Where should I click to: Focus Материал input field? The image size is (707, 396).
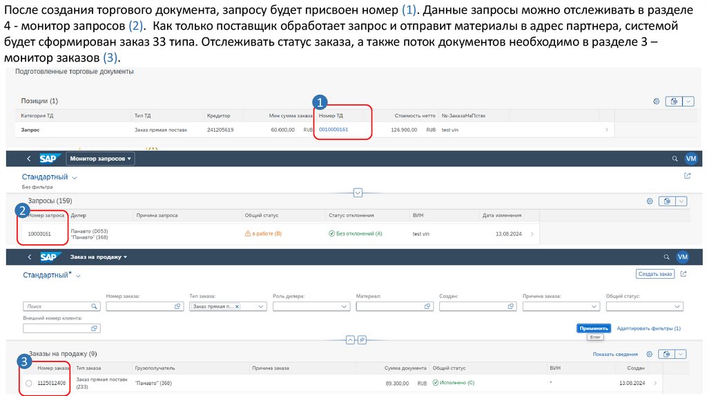click(394, 306)
